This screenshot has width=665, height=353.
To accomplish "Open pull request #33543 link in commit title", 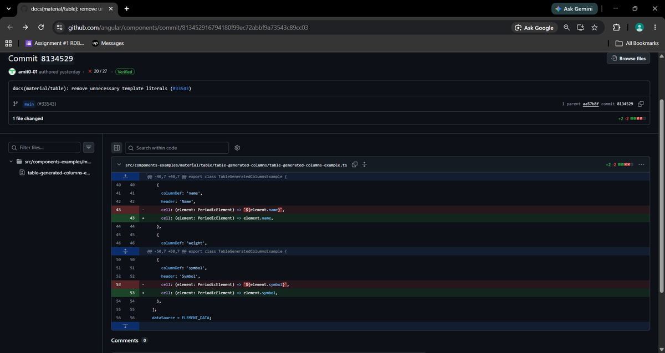I will [x=181, y=89].
